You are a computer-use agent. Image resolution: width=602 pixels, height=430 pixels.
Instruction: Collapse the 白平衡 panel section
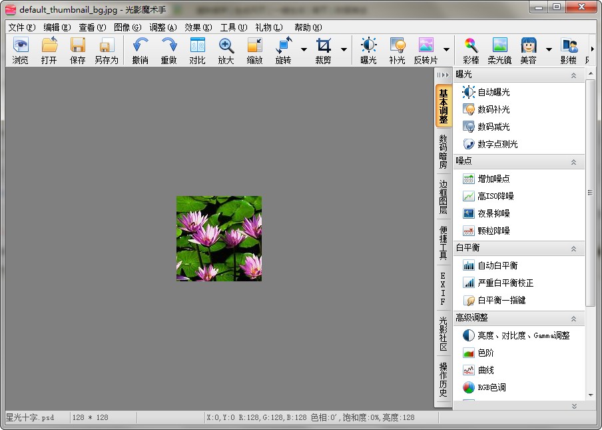click(573, 249)
